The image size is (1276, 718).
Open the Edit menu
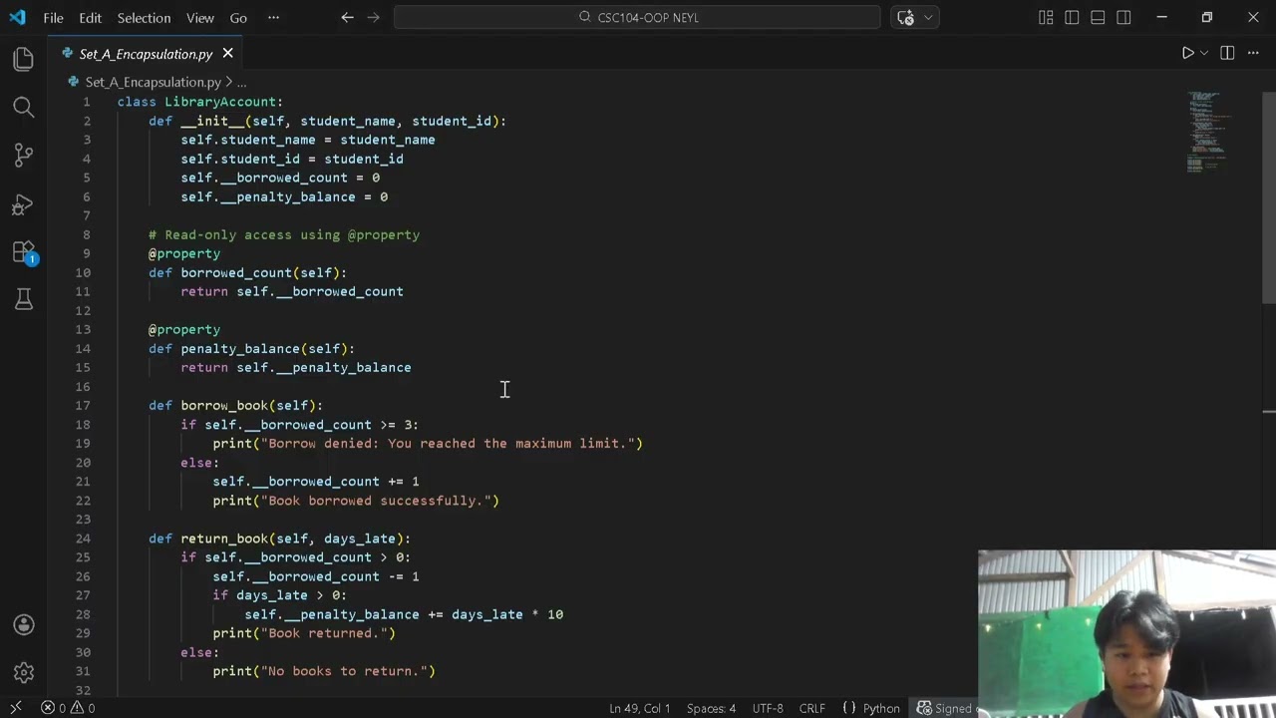(90, 17)
